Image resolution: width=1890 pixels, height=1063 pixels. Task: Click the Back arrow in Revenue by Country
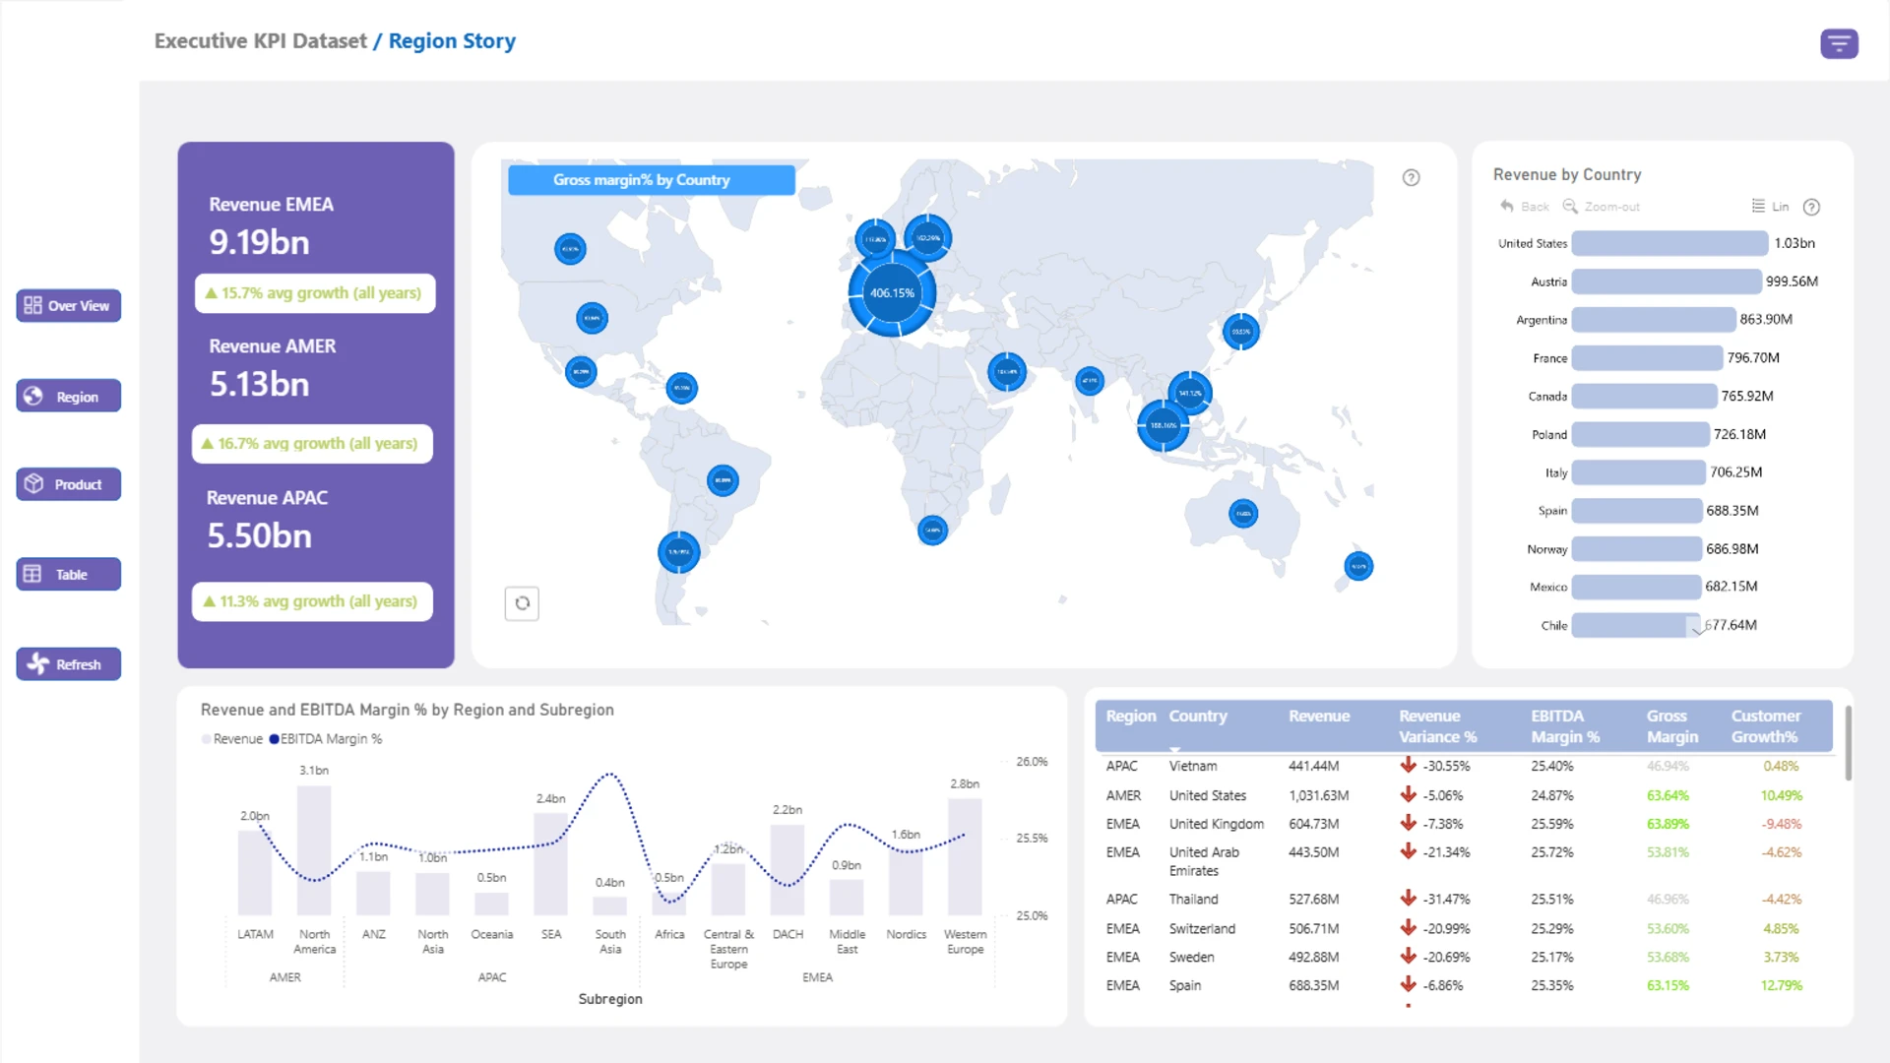point(1524,207)
